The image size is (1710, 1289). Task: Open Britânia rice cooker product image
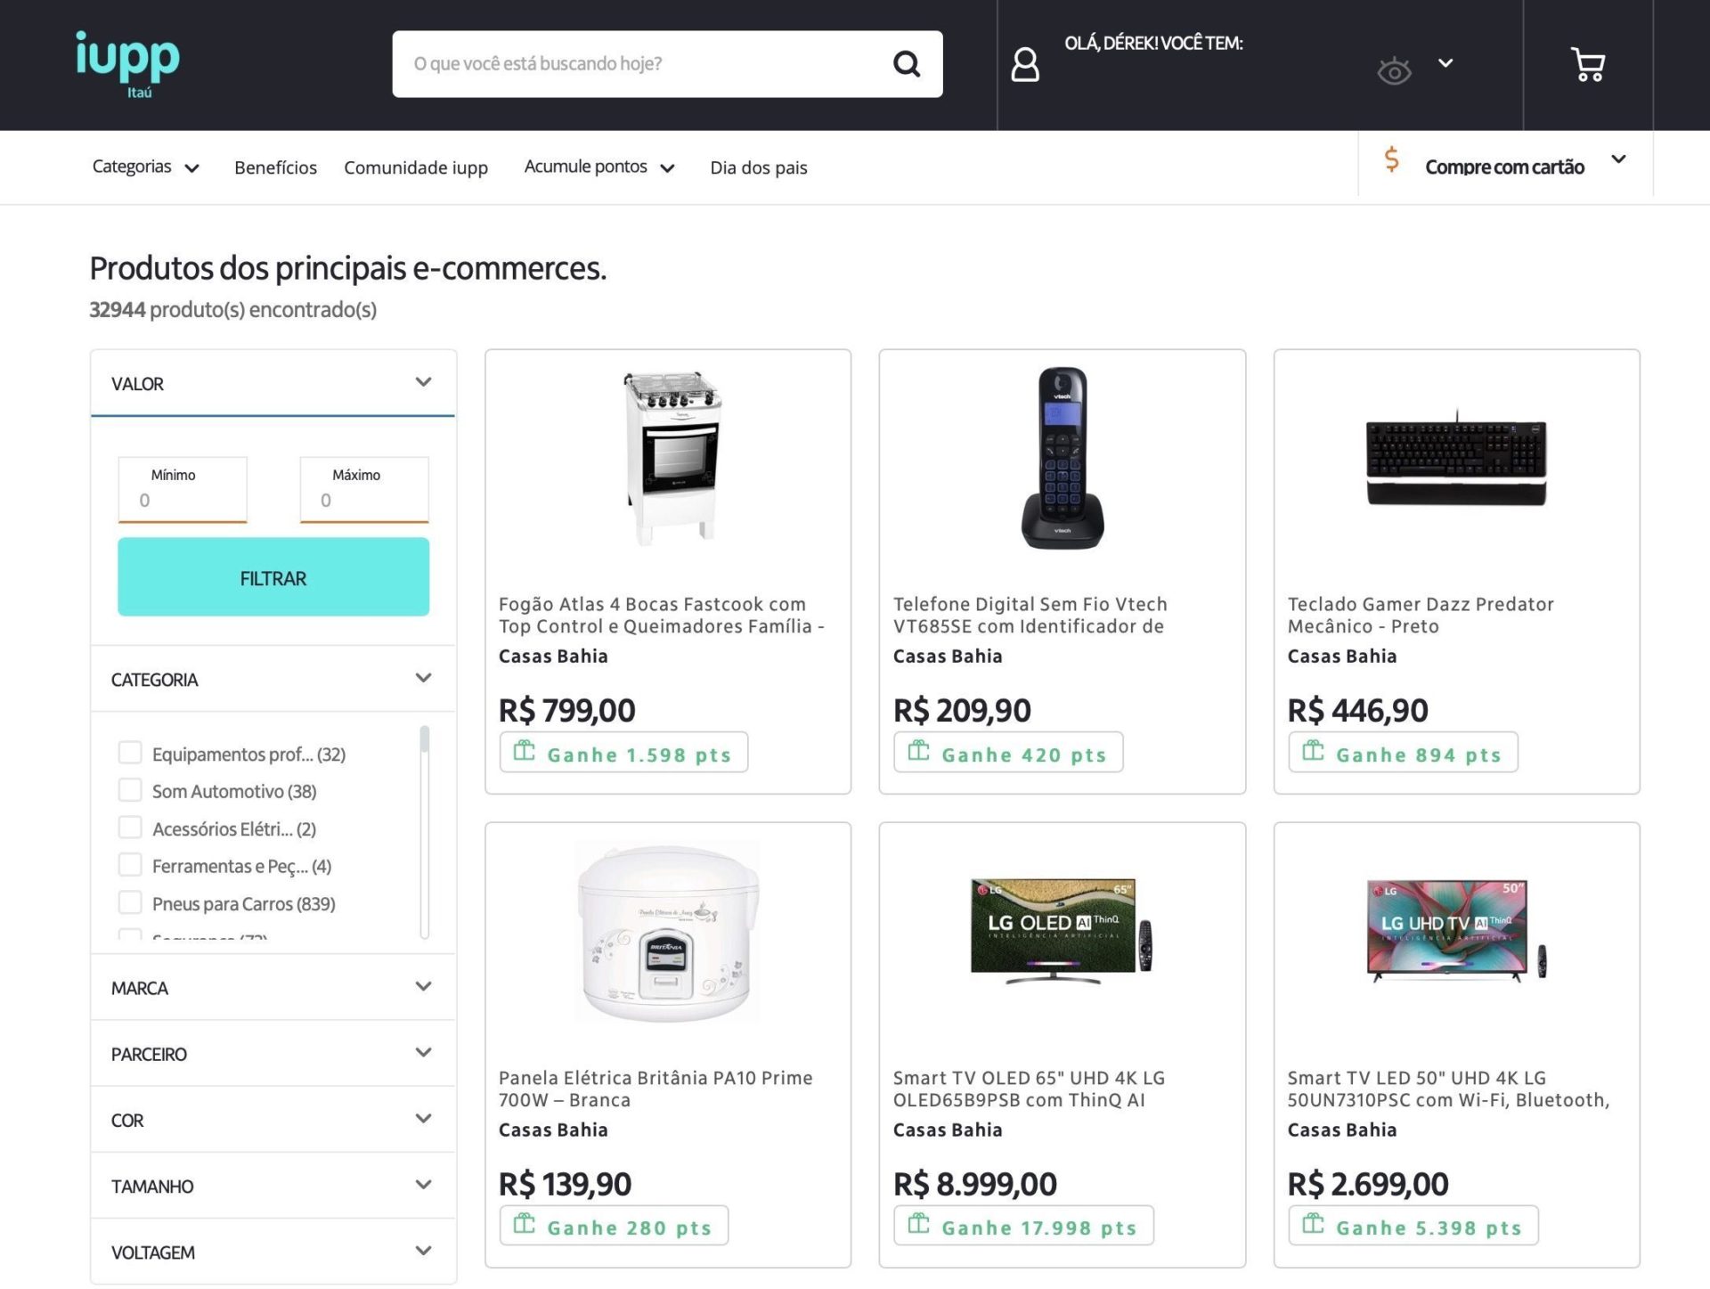coord(668,932)
